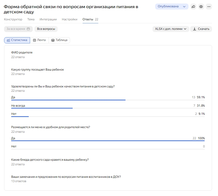Click the download arrow icon on Скачать

coord(194,28)
